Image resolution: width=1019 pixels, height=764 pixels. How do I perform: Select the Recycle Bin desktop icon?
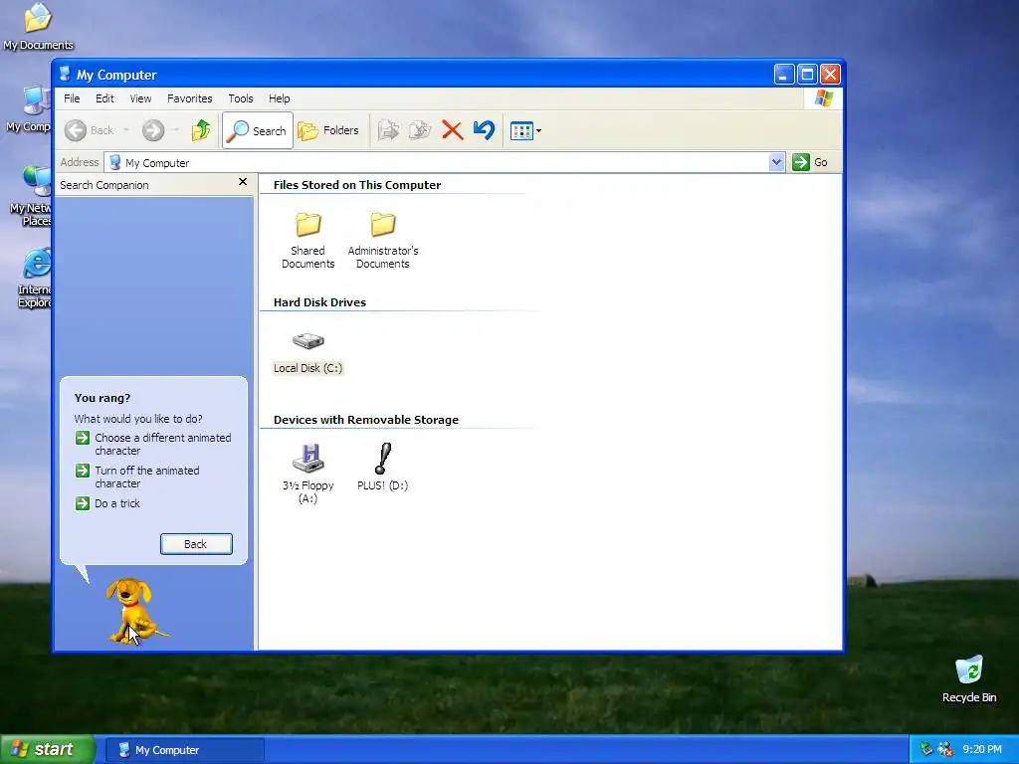coord(969,679)
